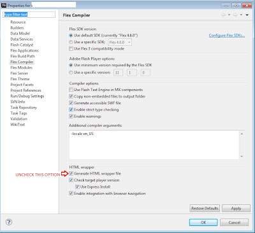Select Validation in the tree
Viewport: 255px width, 233px height.
[x=19, y=119]
